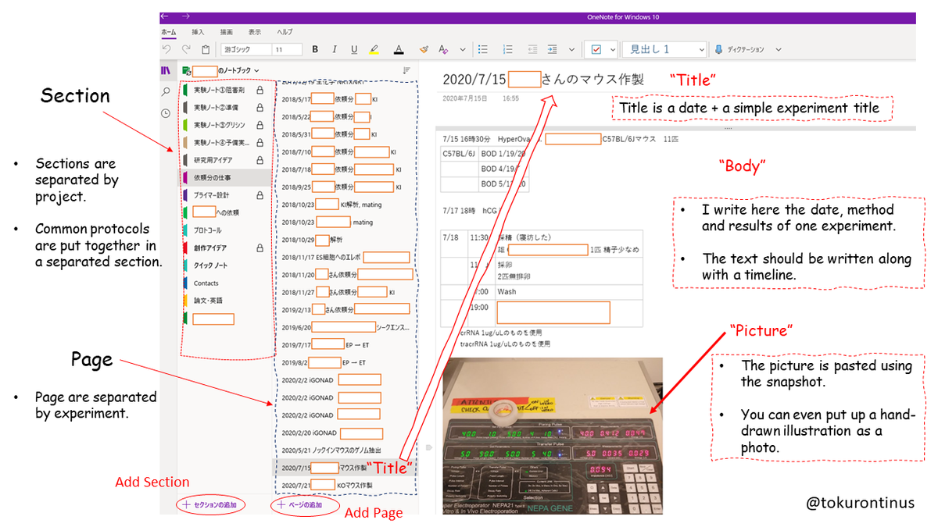Click the electroporator photo in note

(x=553, y=436)
